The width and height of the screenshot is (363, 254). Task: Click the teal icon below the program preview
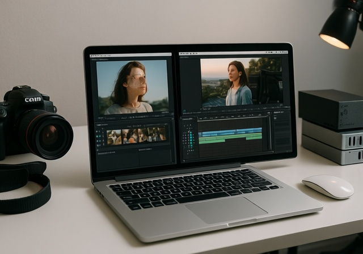pos(184,111)
